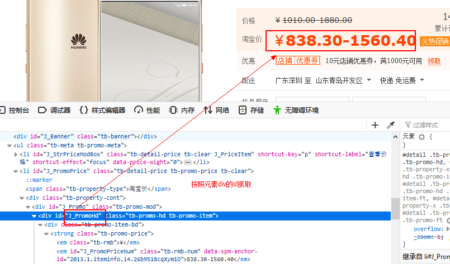Expand the li J_StrPriceModBox node
Image resolution: width=450 pixels, height=264 pixels.
[x=16, y=155]
